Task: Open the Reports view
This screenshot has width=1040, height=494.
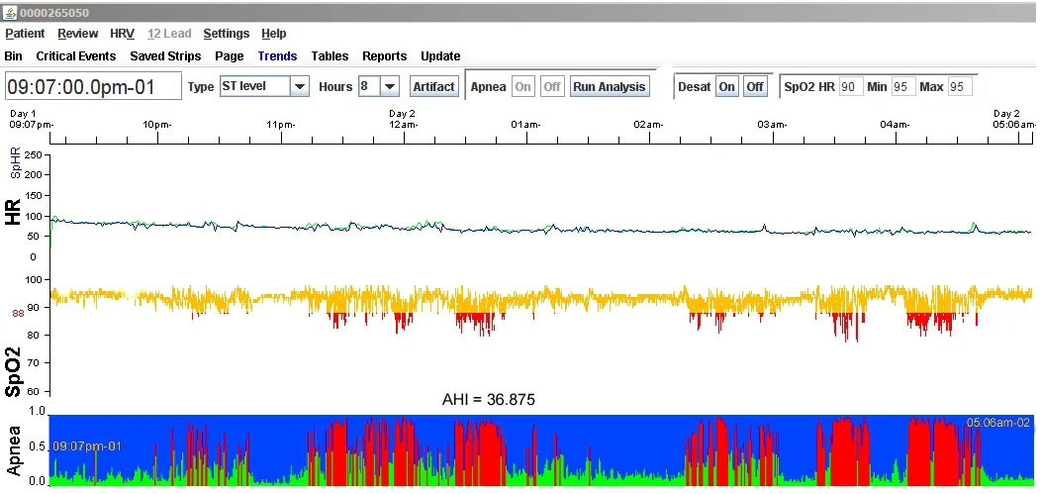Action: click(385, 56)
